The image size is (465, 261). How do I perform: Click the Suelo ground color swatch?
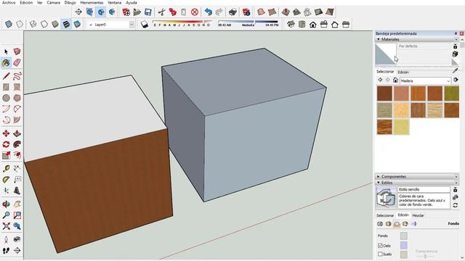click(404, 254)
